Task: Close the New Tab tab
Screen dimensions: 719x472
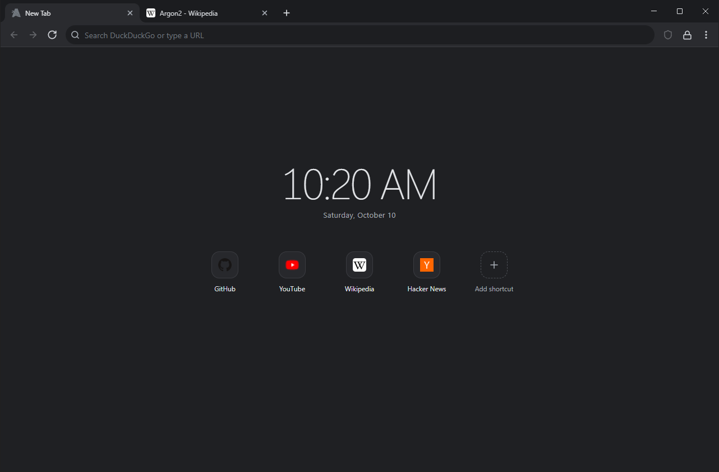Action: 130,13
